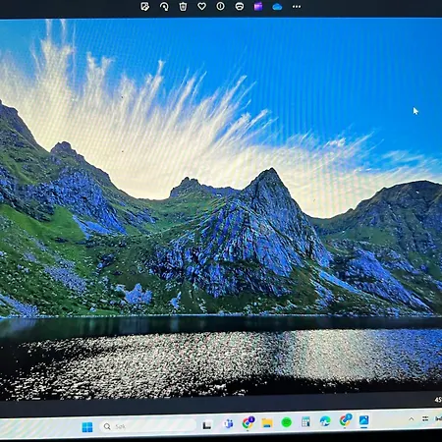Switch to Photos app on taskbar

coord(363,420)
